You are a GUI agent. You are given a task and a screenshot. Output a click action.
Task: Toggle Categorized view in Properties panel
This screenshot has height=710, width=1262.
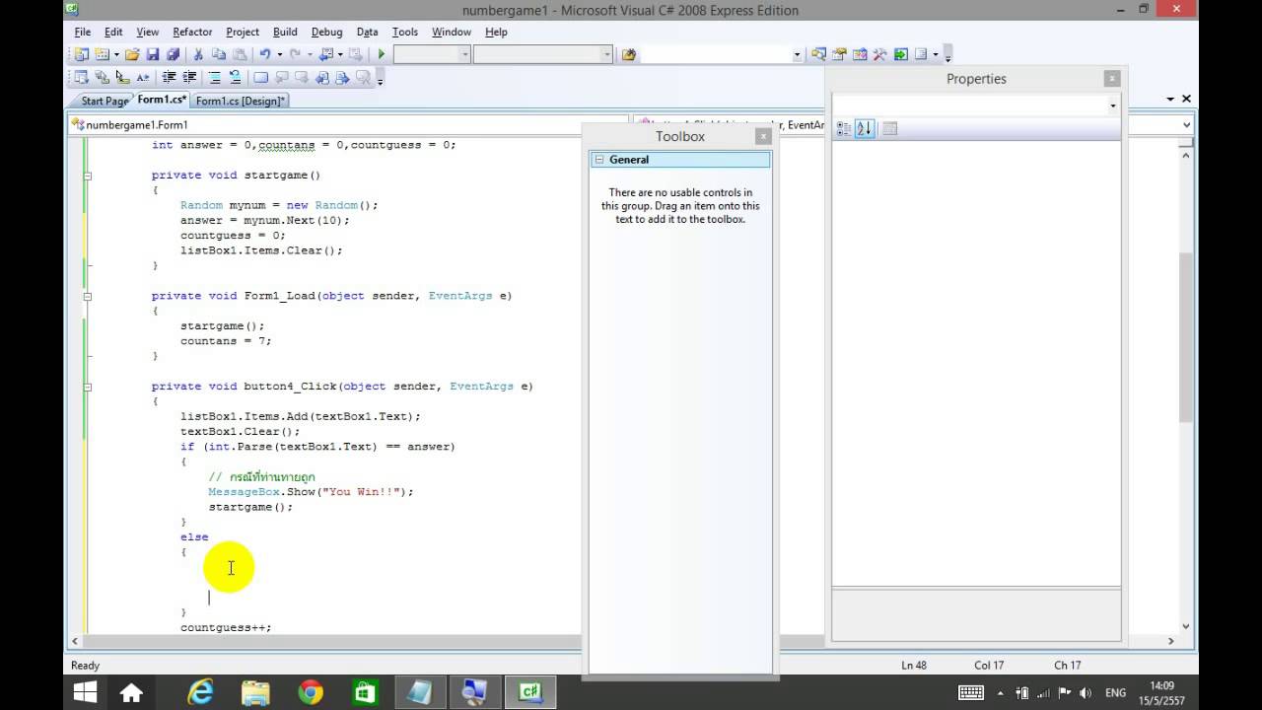[844, 128]
